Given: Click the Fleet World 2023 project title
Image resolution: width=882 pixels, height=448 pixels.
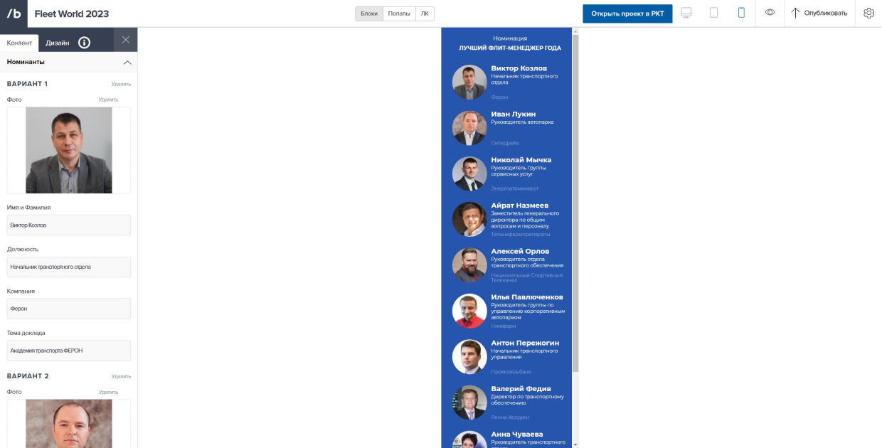Looking at the screenshot, I should [72, 14].
